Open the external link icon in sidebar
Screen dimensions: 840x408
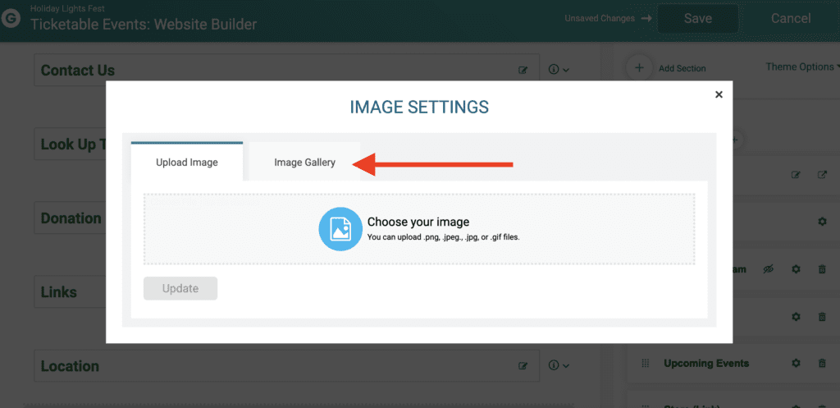tap(822, 175)
